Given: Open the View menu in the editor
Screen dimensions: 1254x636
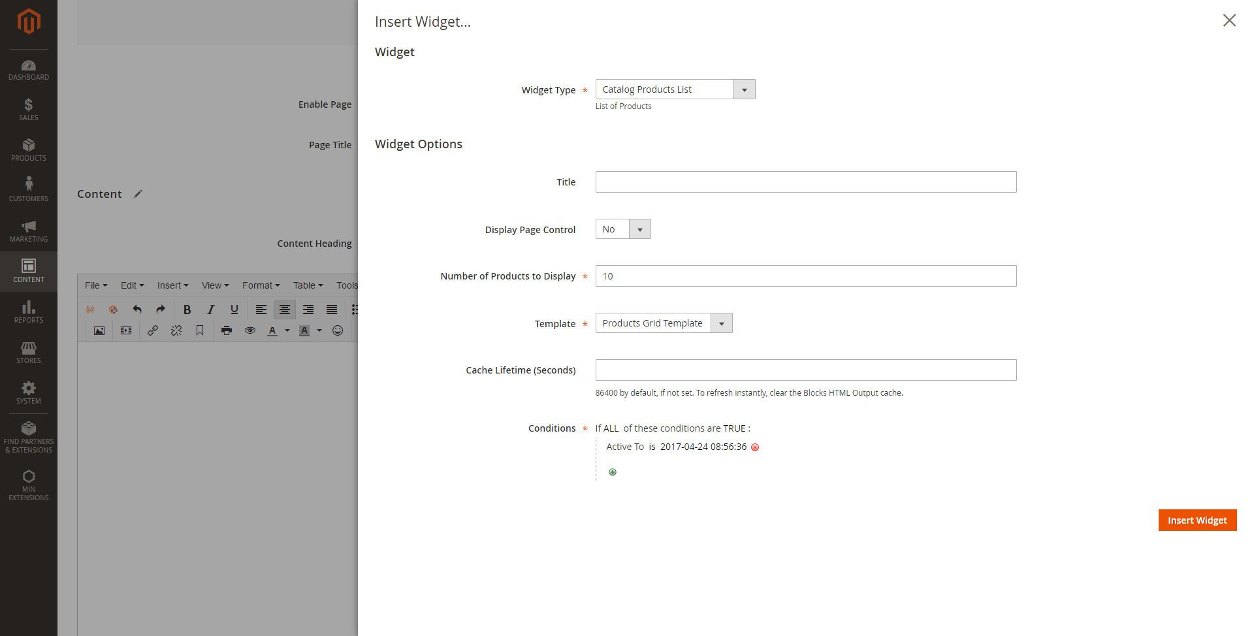Looking at the screenshot, I should (x=215, y=285).
